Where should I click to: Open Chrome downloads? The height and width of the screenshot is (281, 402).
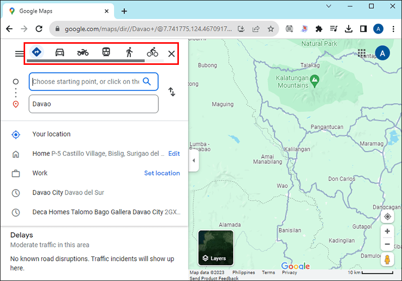(x=348, y=29)
